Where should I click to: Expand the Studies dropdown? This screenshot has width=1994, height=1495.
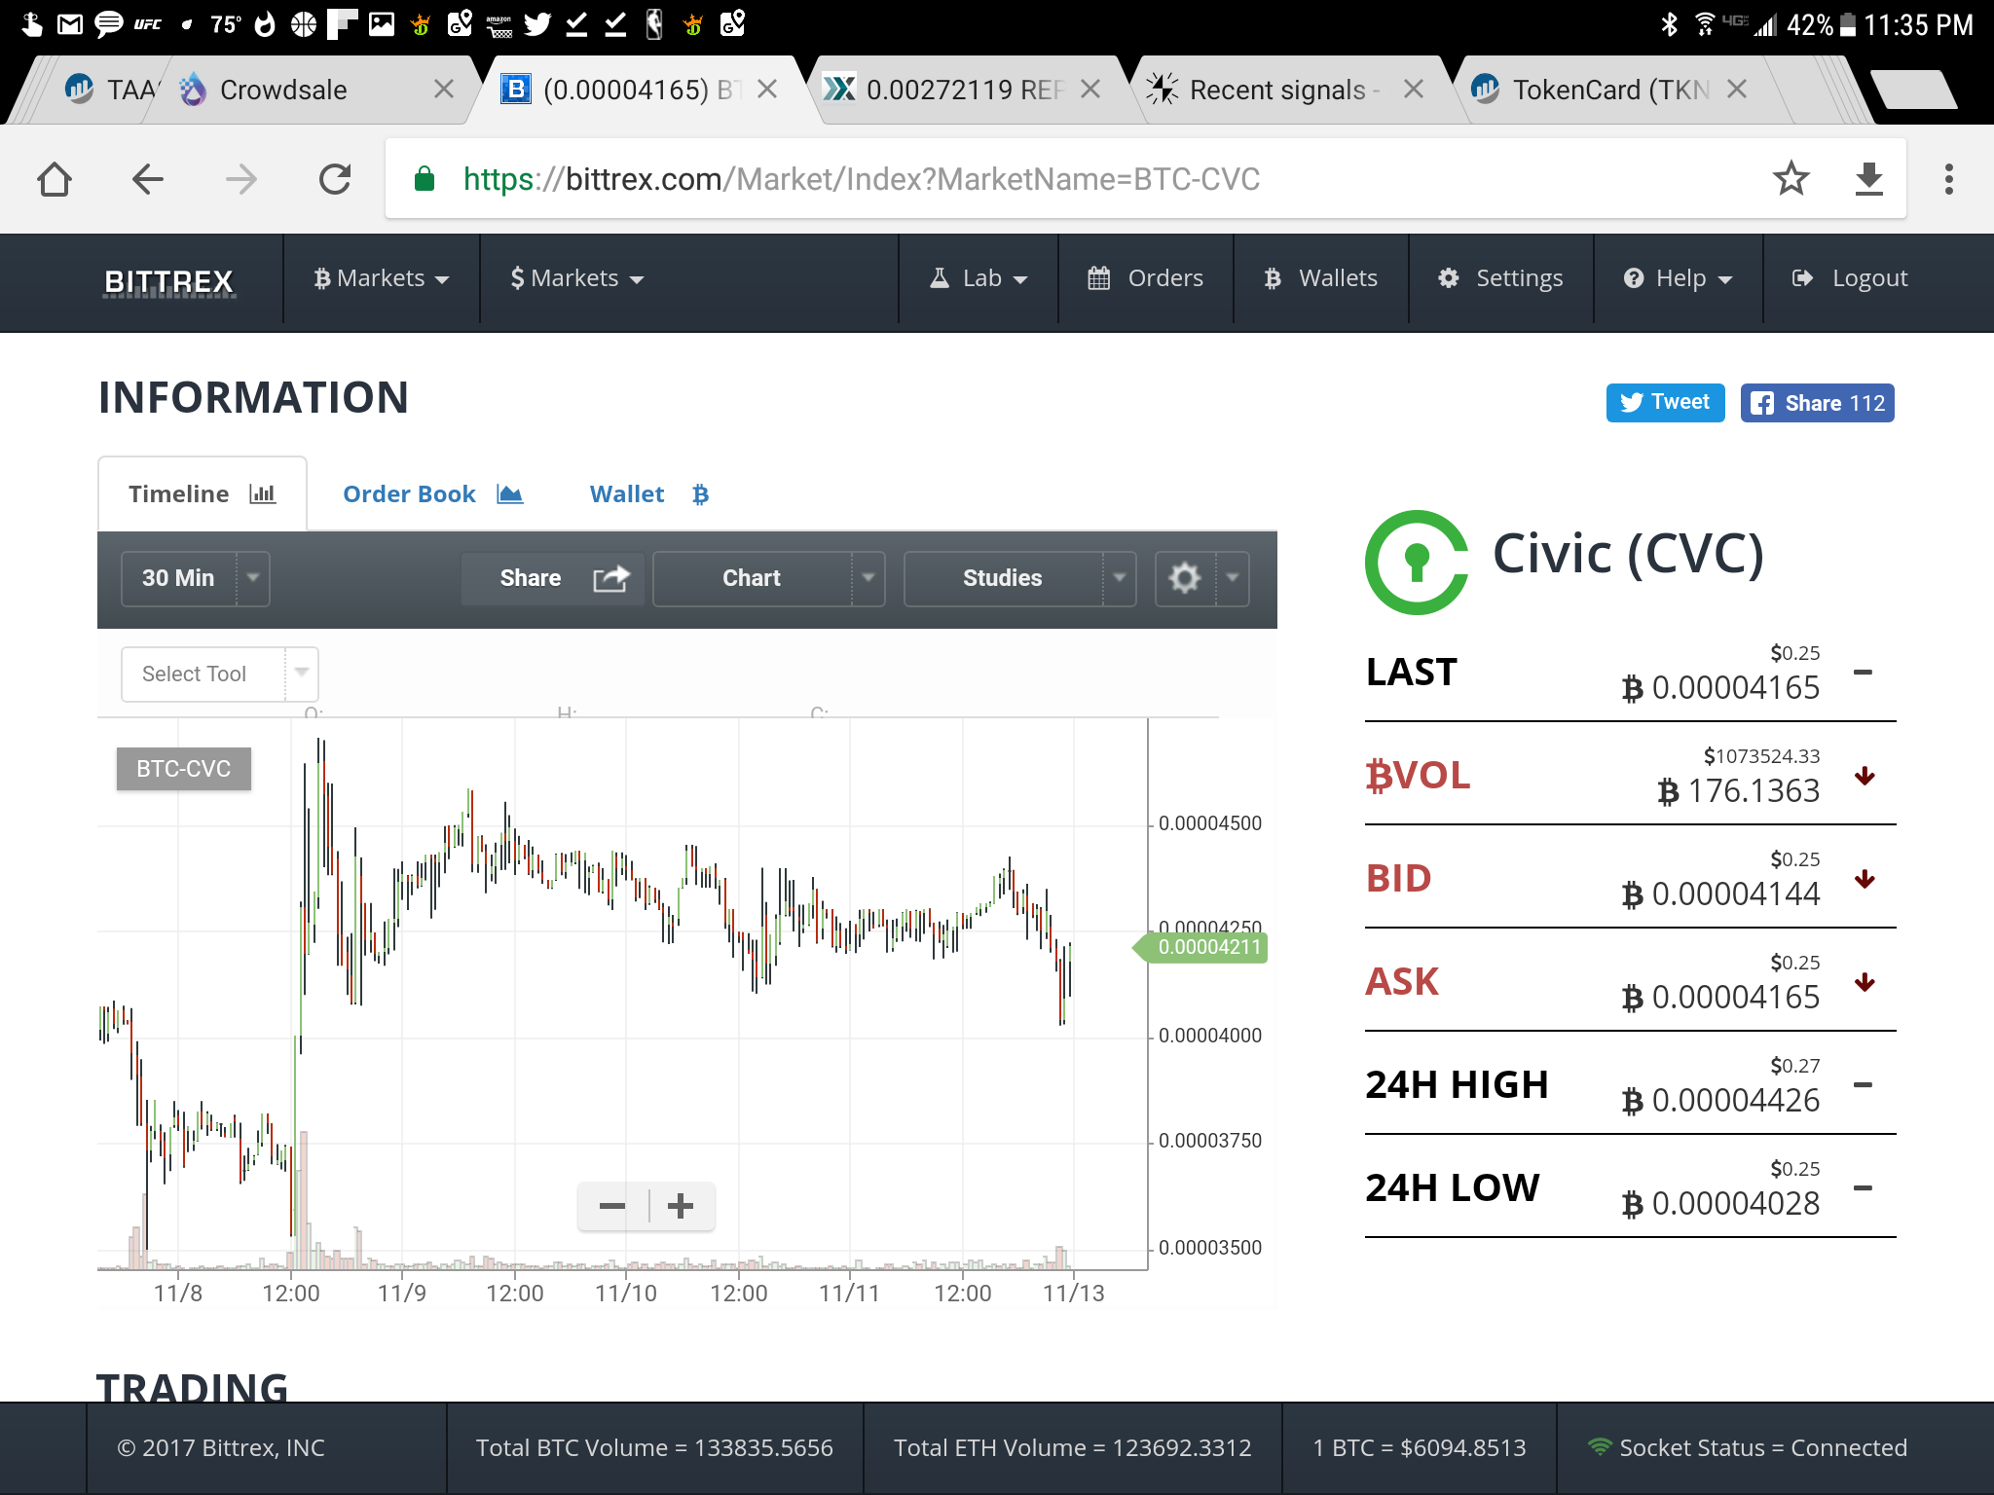(1120, 578)
